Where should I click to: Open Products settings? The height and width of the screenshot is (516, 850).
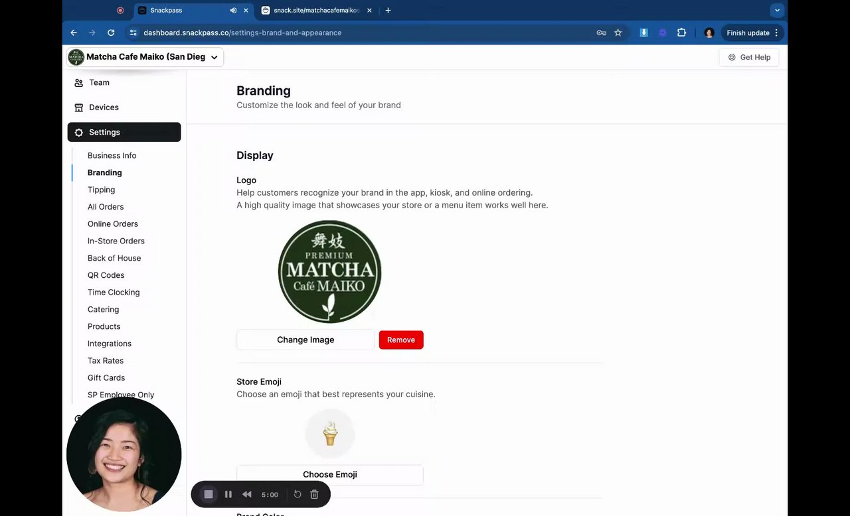point(104,326)
